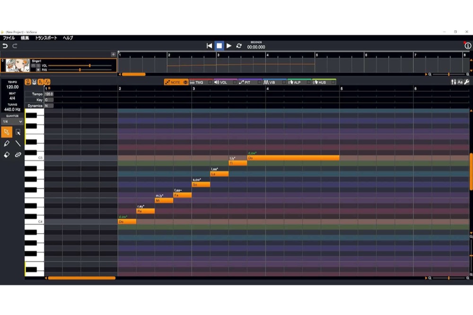Click the Undo arrow icon
Image resolution: width=473 pixels, height=315 pixels.
click(x=5, y=46)
